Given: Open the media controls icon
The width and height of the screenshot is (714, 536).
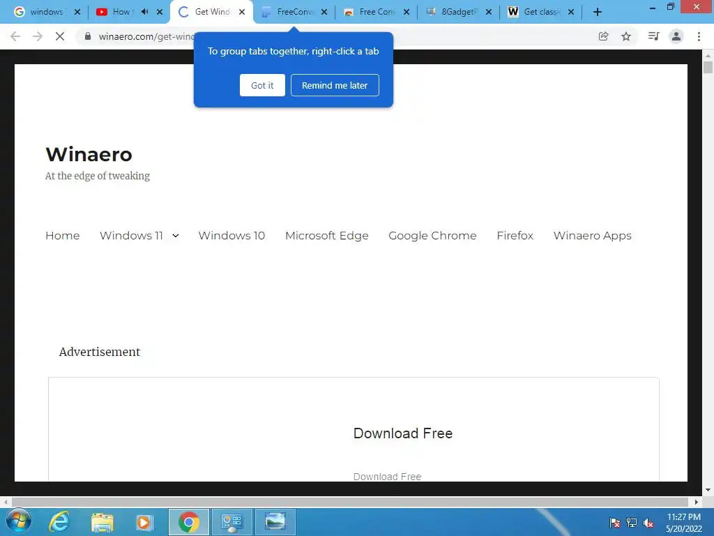Looking at the screenshot, I should 653,36.
